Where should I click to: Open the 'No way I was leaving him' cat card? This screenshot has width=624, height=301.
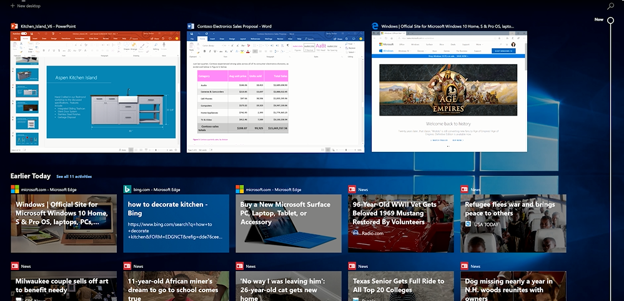(289, 286)
